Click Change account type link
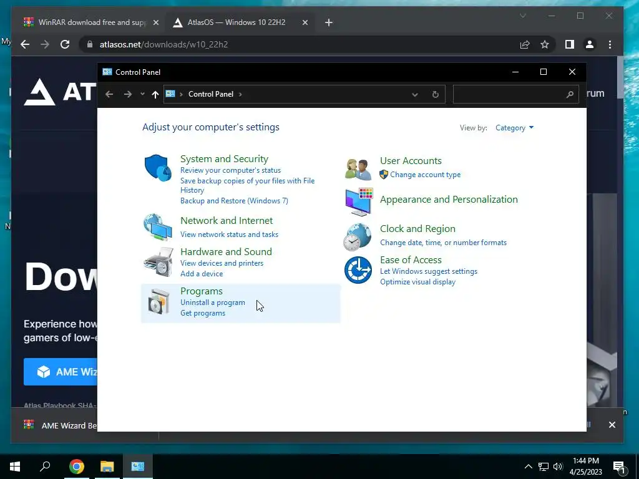The image size is (639, 479). point(426,175)
